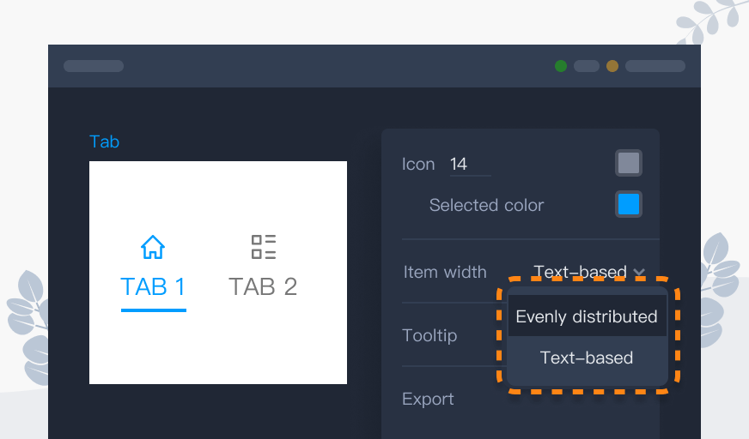Click the blue Tab widget title
Image resolution: width=749 pixels, height=439 pixels.
[104, 141]
